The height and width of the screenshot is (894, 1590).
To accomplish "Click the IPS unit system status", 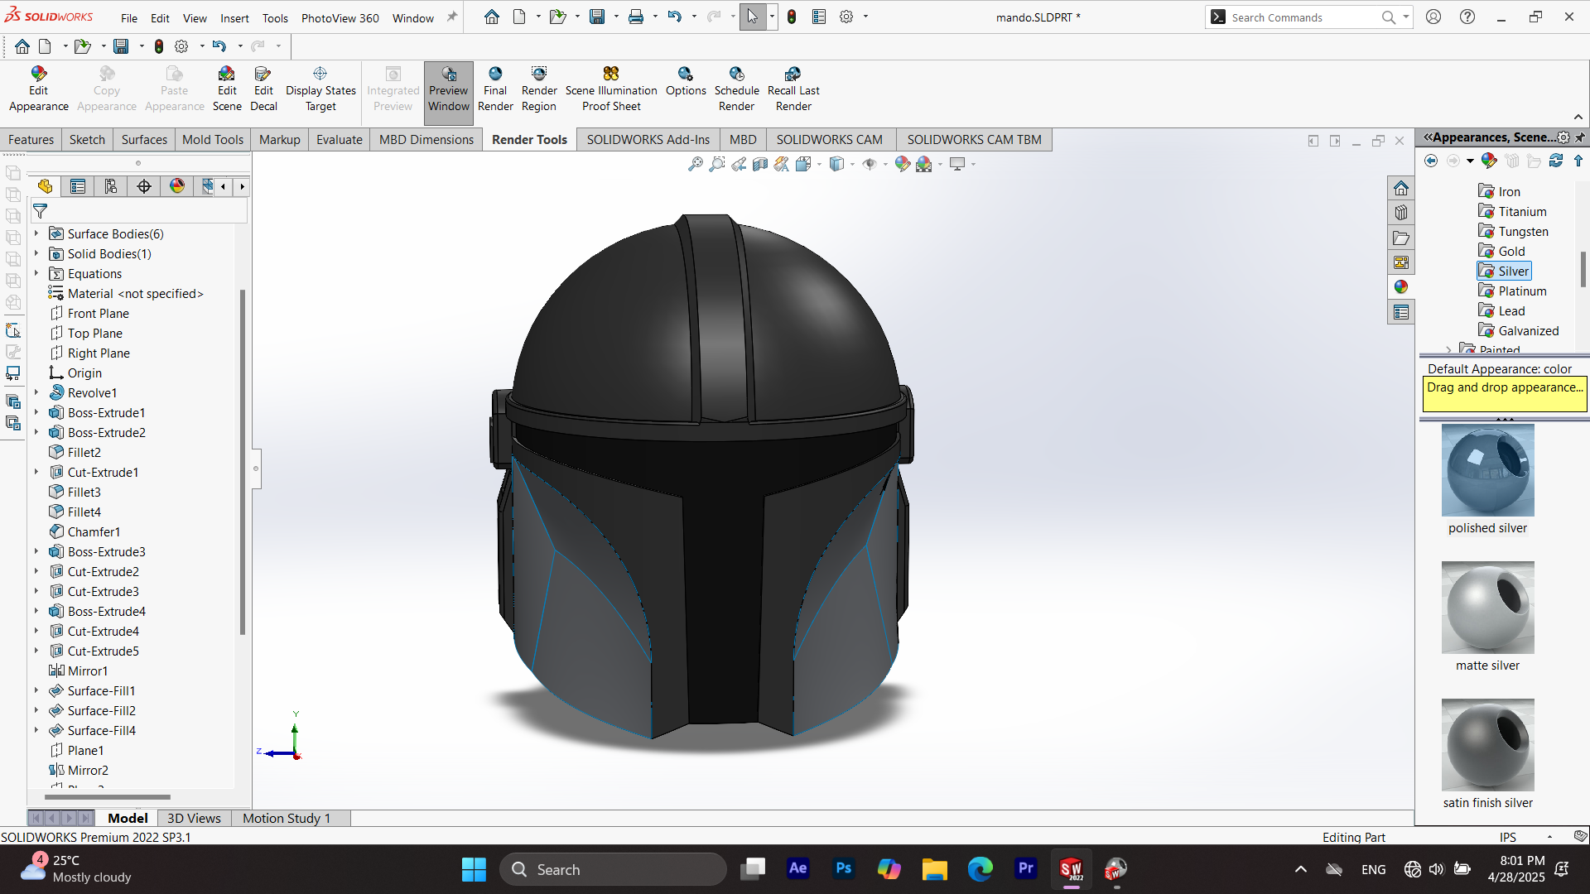I will (x=1508, y=837).
